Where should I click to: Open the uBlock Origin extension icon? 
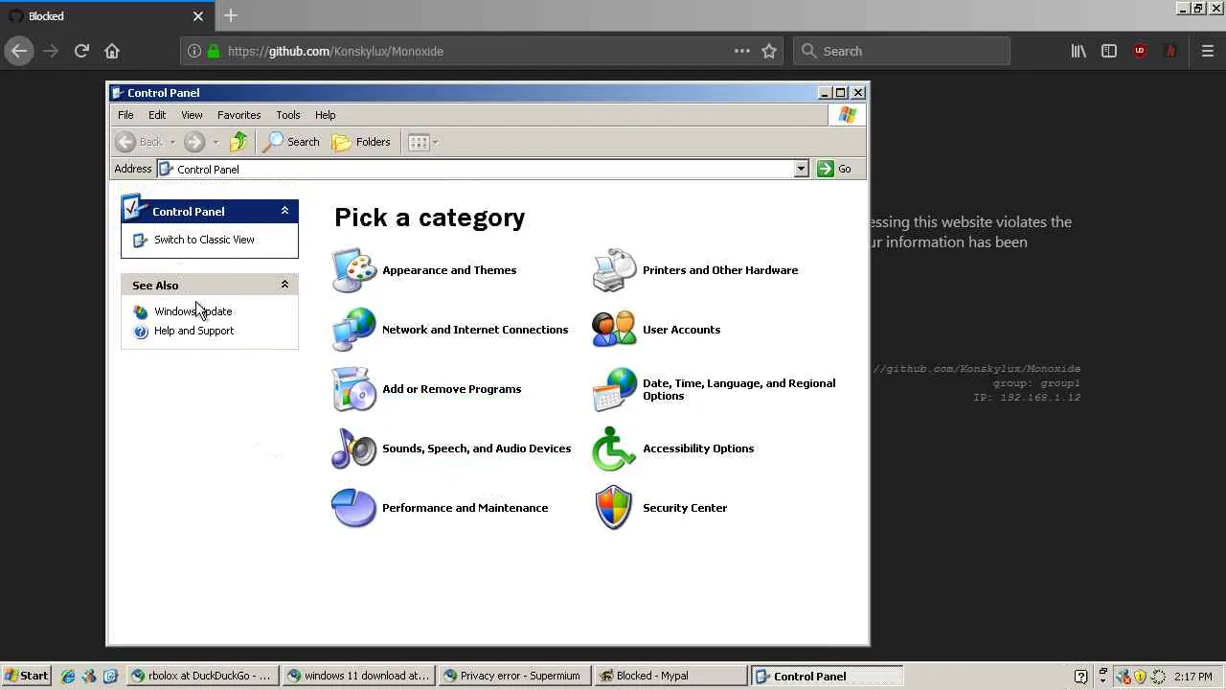pyautogui.click(x=1140, y=51)
